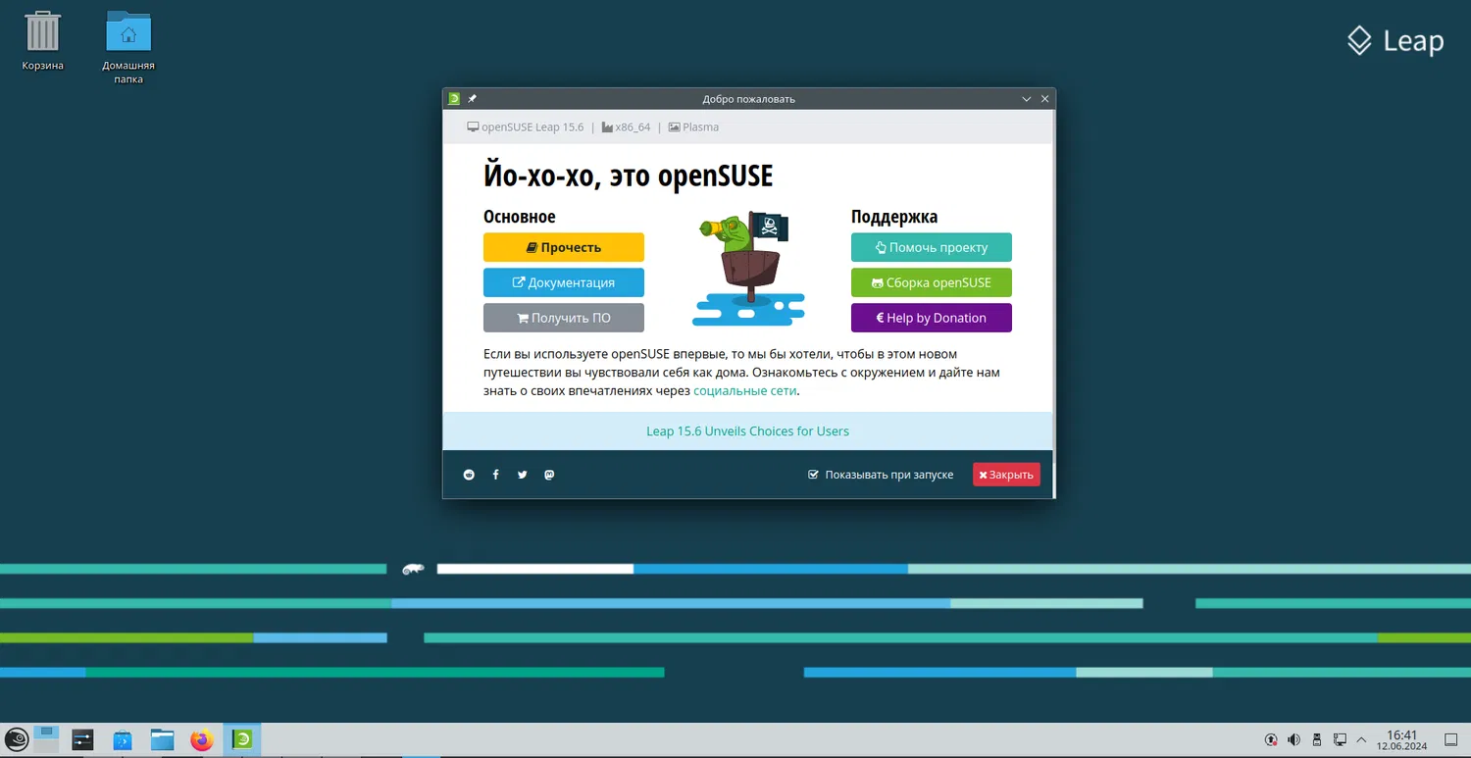Click the Йо-хо-хо, это openSUSE heading
This screenshot has height=758, width=1471.
629,176
